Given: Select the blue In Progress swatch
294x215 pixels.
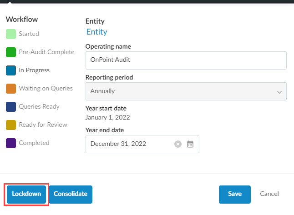Looking at the screenshot, I should 11,70.
